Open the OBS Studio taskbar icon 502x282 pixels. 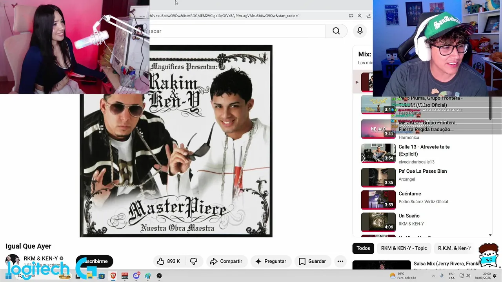(159, 276)
